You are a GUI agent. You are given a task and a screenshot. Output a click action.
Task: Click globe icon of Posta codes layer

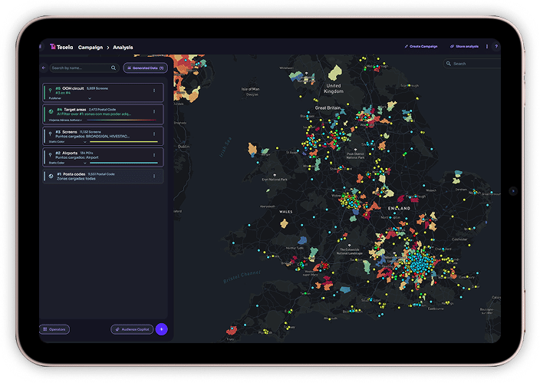coord(50,176)
